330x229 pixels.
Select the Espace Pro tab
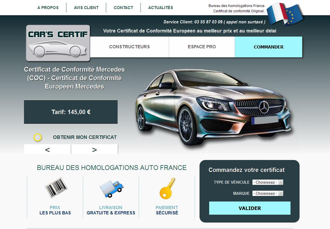202,47
